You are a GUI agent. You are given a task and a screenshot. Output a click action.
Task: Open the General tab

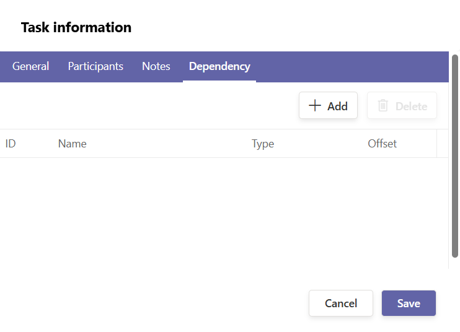pyautogui.click(x=30, y=66)
